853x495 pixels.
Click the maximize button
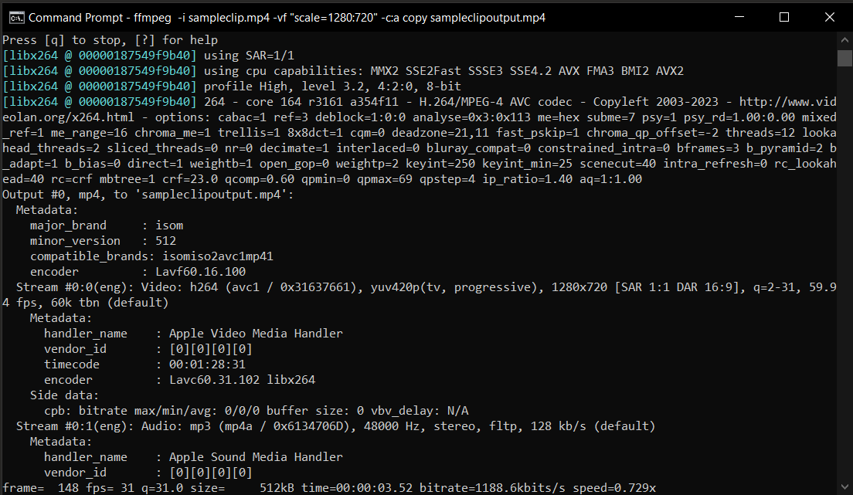click(784, 16)
